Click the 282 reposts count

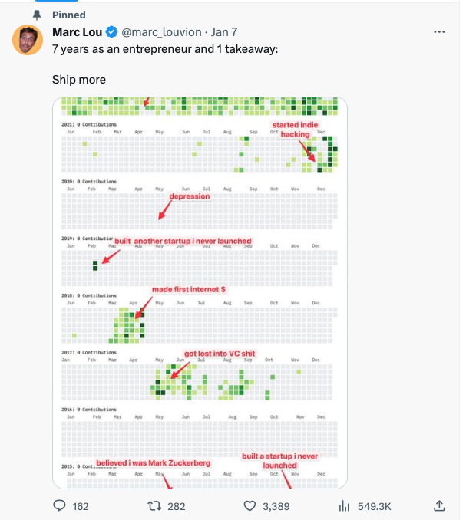pos(177,506)
